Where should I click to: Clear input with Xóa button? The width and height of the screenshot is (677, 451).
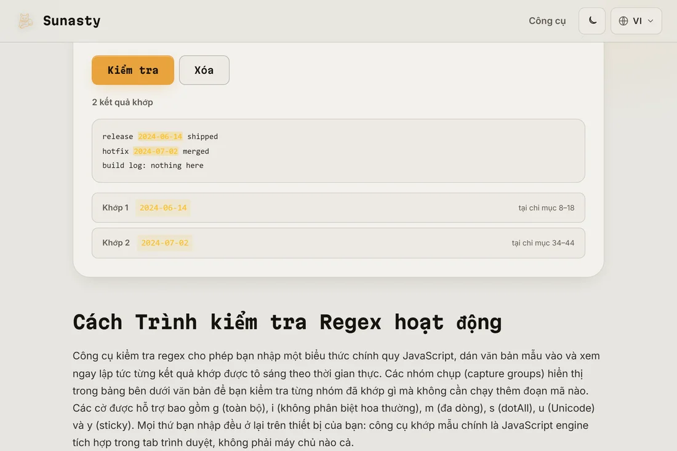(204, 70)
